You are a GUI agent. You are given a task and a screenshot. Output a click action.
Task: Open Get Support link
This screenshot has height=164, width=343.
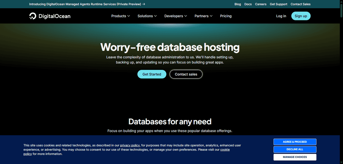[x=278, y=4]
